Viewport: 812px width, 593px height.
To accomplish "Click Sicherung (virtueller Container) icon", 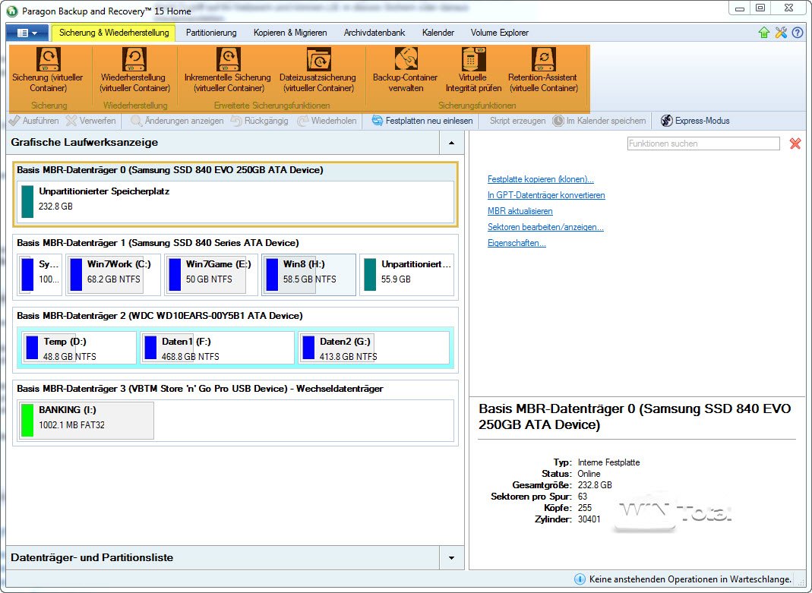I will [x=49, y=60].
